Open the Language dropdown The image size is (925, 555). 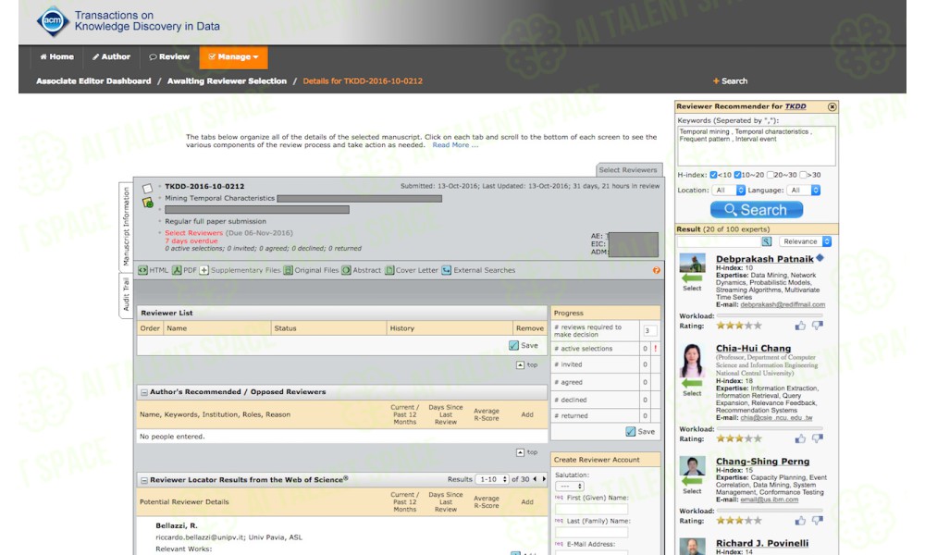click(804, 190)
